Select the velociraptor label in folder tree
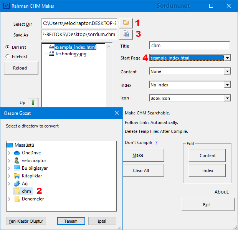This screenshot has height=230, width=238. coord(34,161)
